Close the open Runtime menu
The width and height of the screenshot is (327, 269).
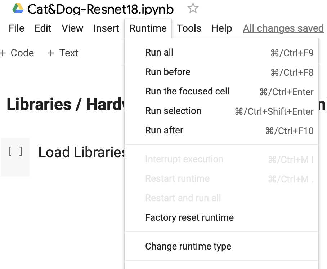148,28
